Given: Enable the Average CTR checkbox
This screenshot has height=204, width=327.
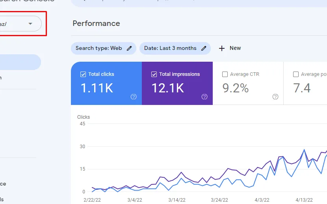Looking at the screenshot, I should click(x=225, y=74).
